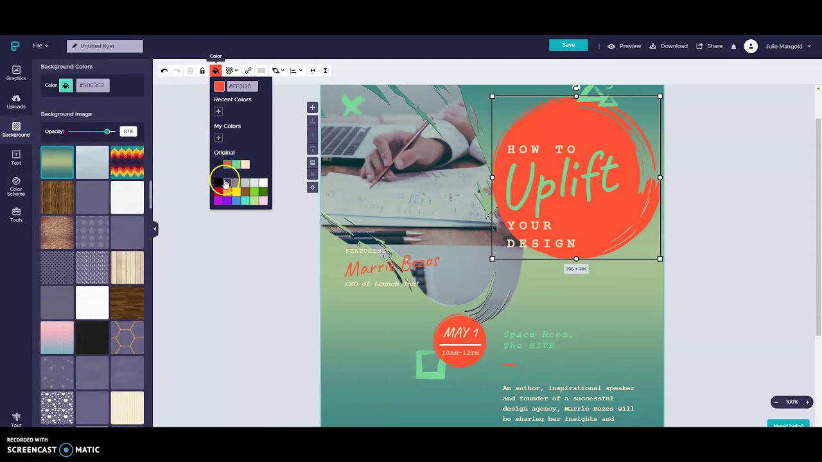The width and height of the screenshot is (822, 462).
Task: Open the align options dropdown
Action: (295, 71)
